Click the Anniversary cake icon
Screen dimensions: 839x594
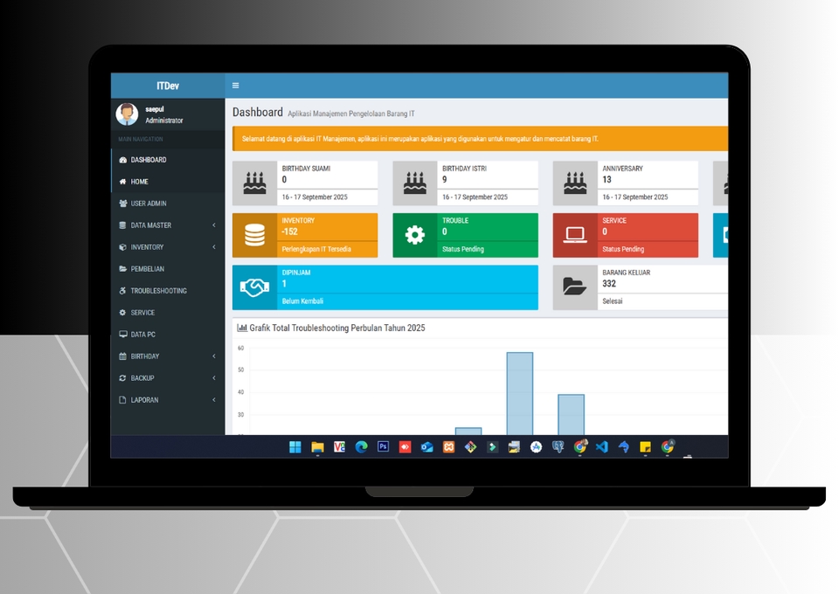pyautogui.click(x=574, y=183)
